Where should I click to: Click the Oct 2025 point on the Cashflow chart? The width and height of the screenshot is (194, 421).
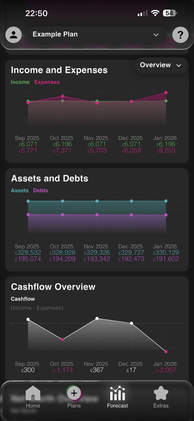(62, 339)
